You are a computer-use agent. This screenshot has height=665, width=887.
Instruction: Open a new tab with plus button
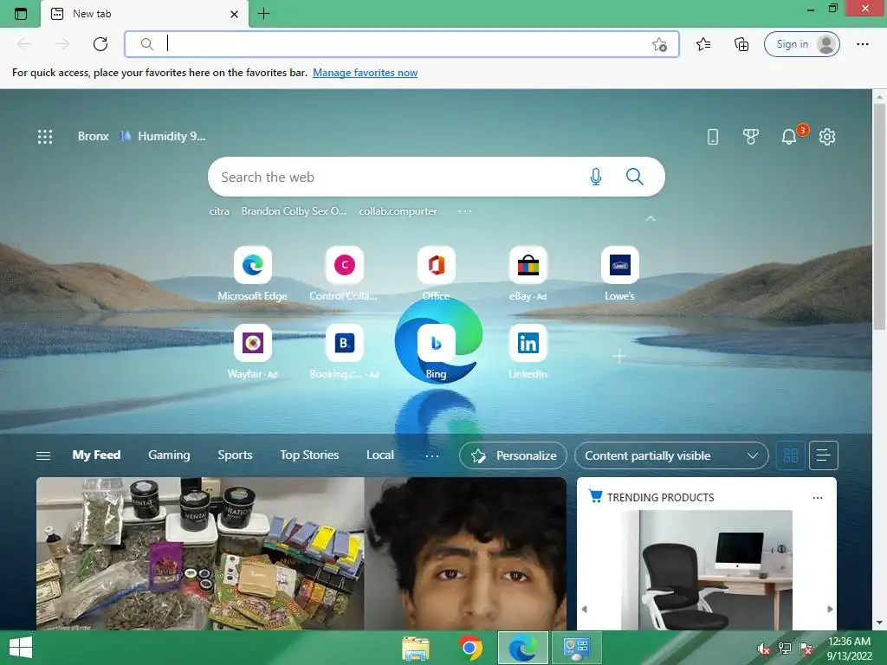click(x=263, y=14)
